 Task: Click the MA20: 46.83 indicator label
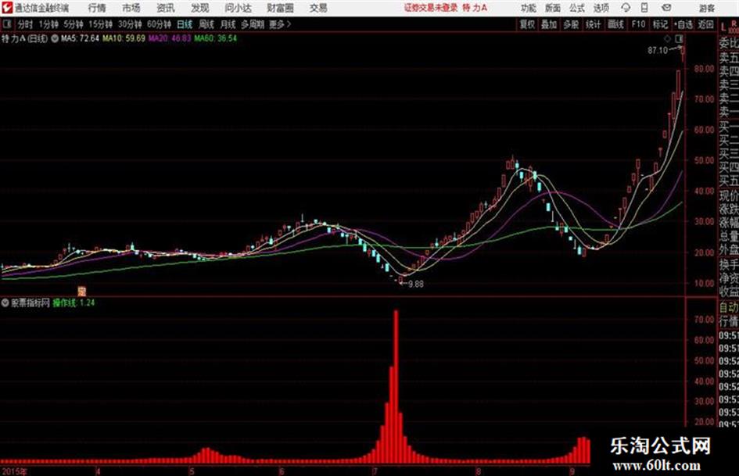pos(170,38)
